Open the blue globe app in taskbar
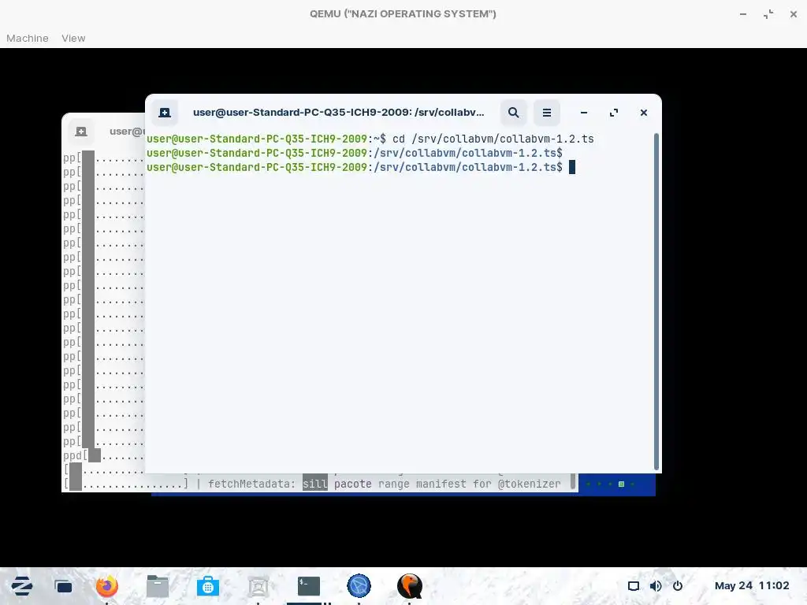This screenshot has height=605, width=807. (359, 585)
